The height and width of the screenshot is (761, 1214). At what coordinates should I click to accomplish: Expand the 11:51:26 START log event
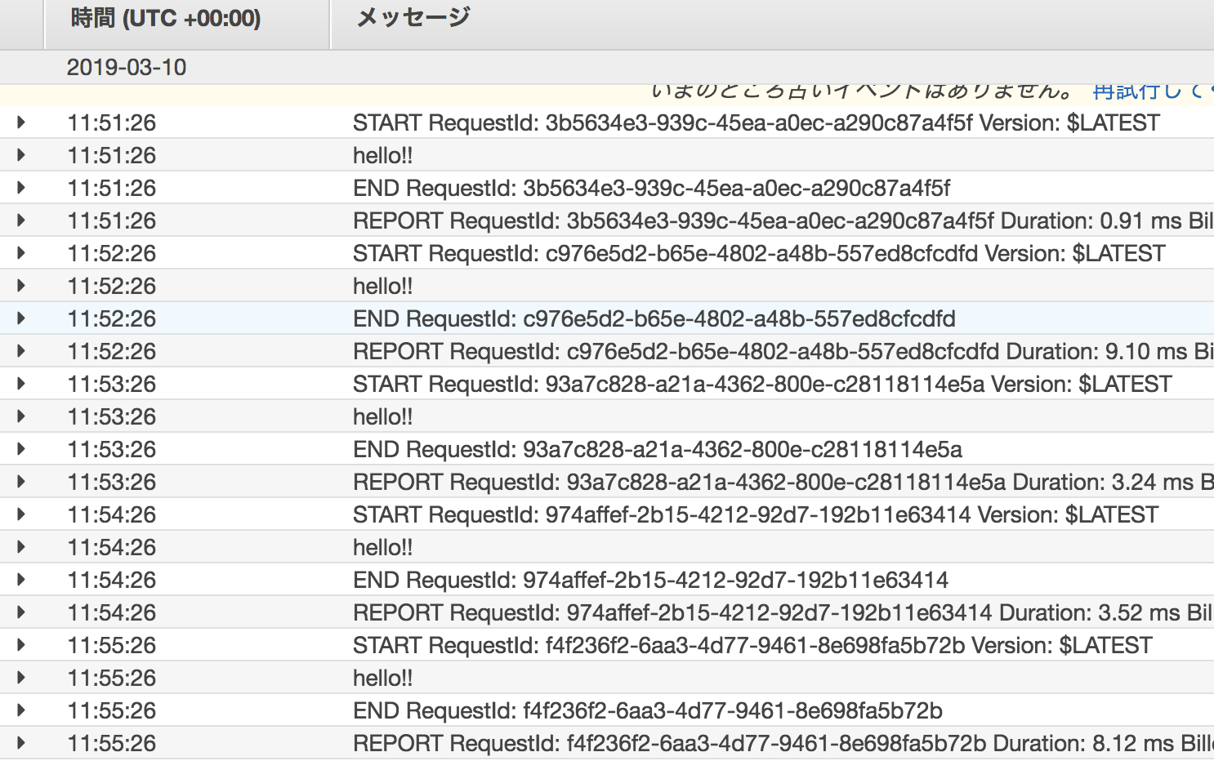click(20, 122)
